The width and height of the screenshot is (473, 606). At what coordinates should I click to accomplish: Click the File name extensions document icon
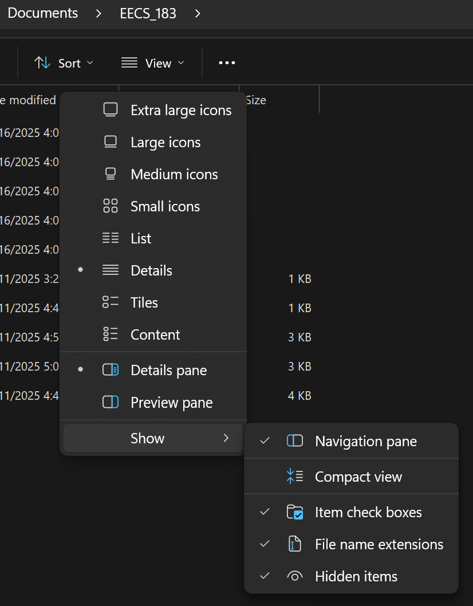pyautogui.click(x=295, y=544)
